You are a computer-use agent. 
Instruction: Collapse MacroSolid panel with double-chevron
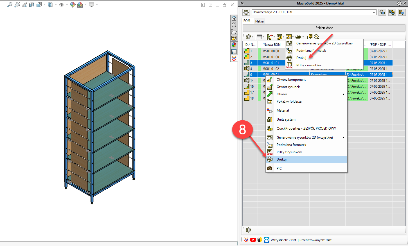(242, 3)
